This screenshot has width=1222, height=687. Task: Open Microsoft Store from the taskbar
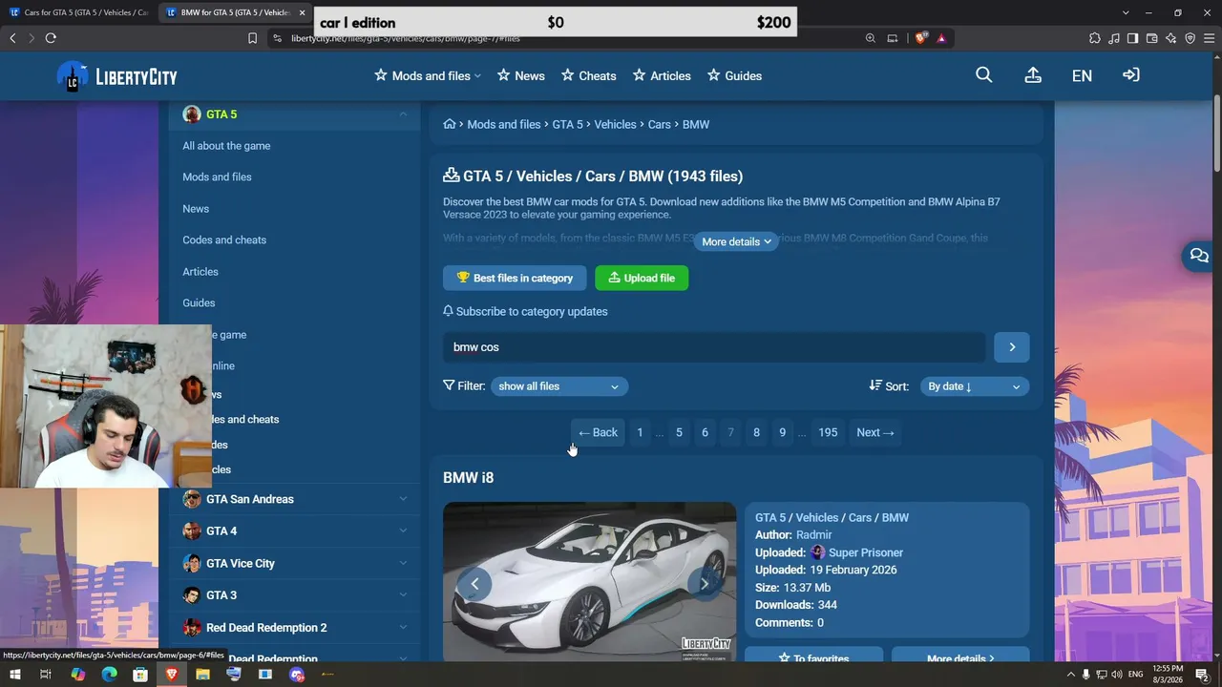[140, 675]
